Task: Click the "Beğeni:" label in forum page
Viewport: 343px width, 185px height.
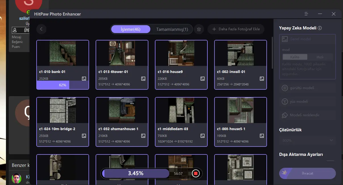Action: (17, 42)
